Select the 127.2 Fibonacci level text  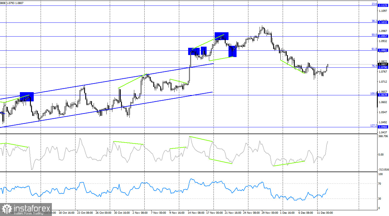click(x=374, y=125)
